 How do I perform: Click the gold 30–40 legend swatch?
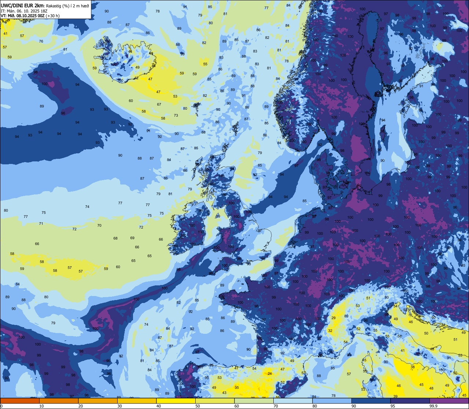coord(137,401)
